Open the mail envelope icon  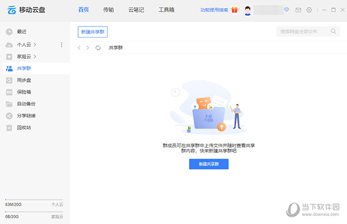point(298,10)
